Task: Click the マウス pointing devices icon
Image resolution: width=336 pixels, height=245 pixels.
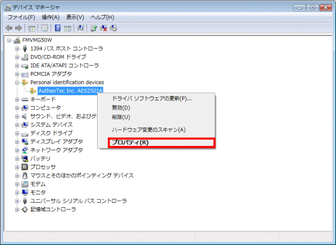Action: pyautogui.click(x=25, y=176)
